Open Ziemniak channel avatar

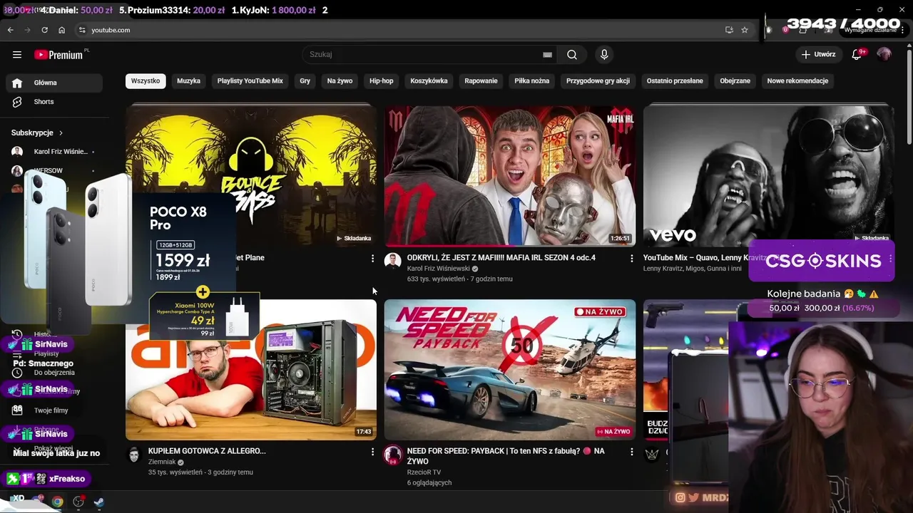[x=133, y=455]
